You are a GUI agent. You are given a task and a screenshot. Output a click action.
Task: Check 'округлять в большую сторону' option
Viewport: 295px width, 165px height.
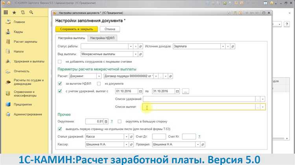[x=120, y=121]
